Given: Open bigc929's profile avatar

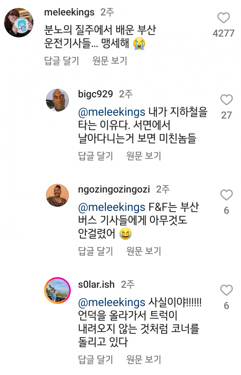Looking at the screenshot, I should coord(57,100).
